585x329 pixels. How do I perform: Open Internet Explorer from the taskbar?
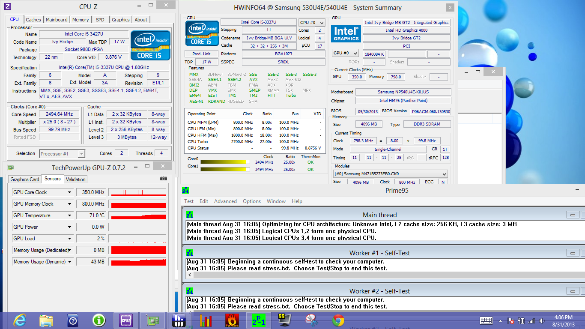click(x=20, y=320)
